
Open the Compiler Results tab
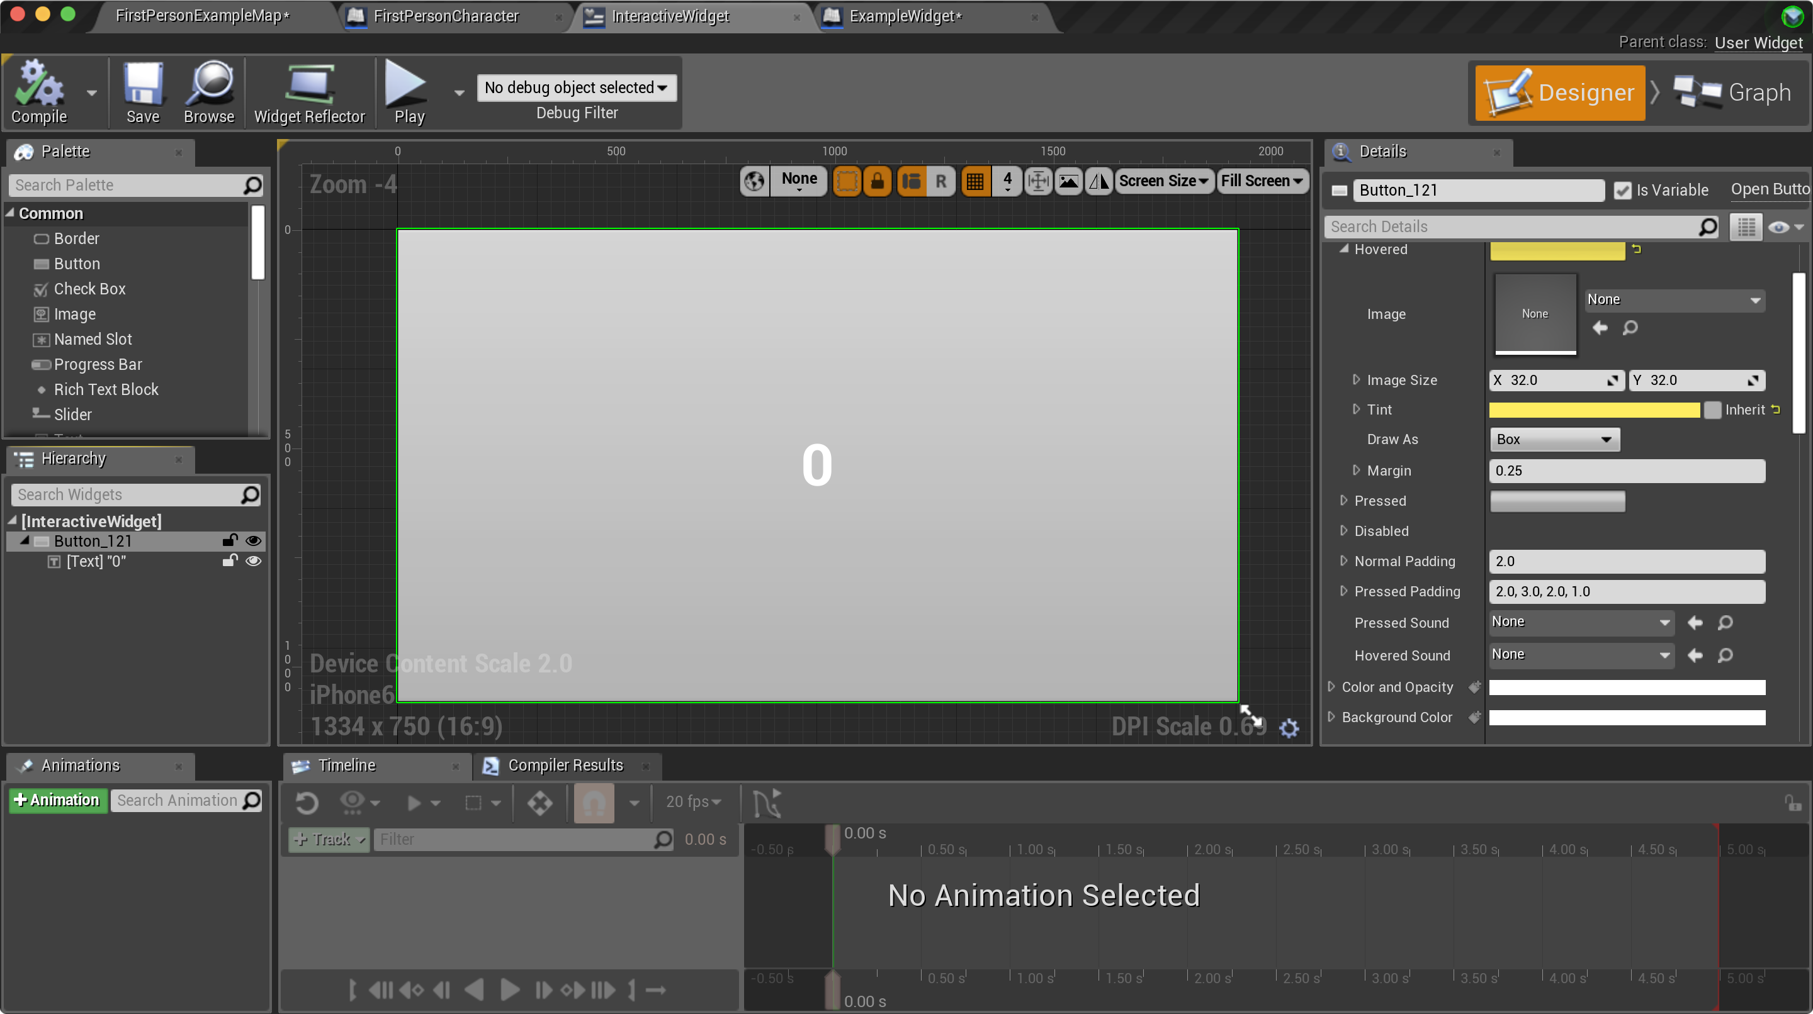point(565,765)
